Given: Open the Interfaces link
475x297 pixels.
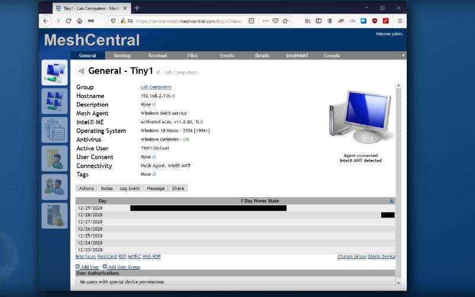Looking at the screenshot, I should 85,257.
